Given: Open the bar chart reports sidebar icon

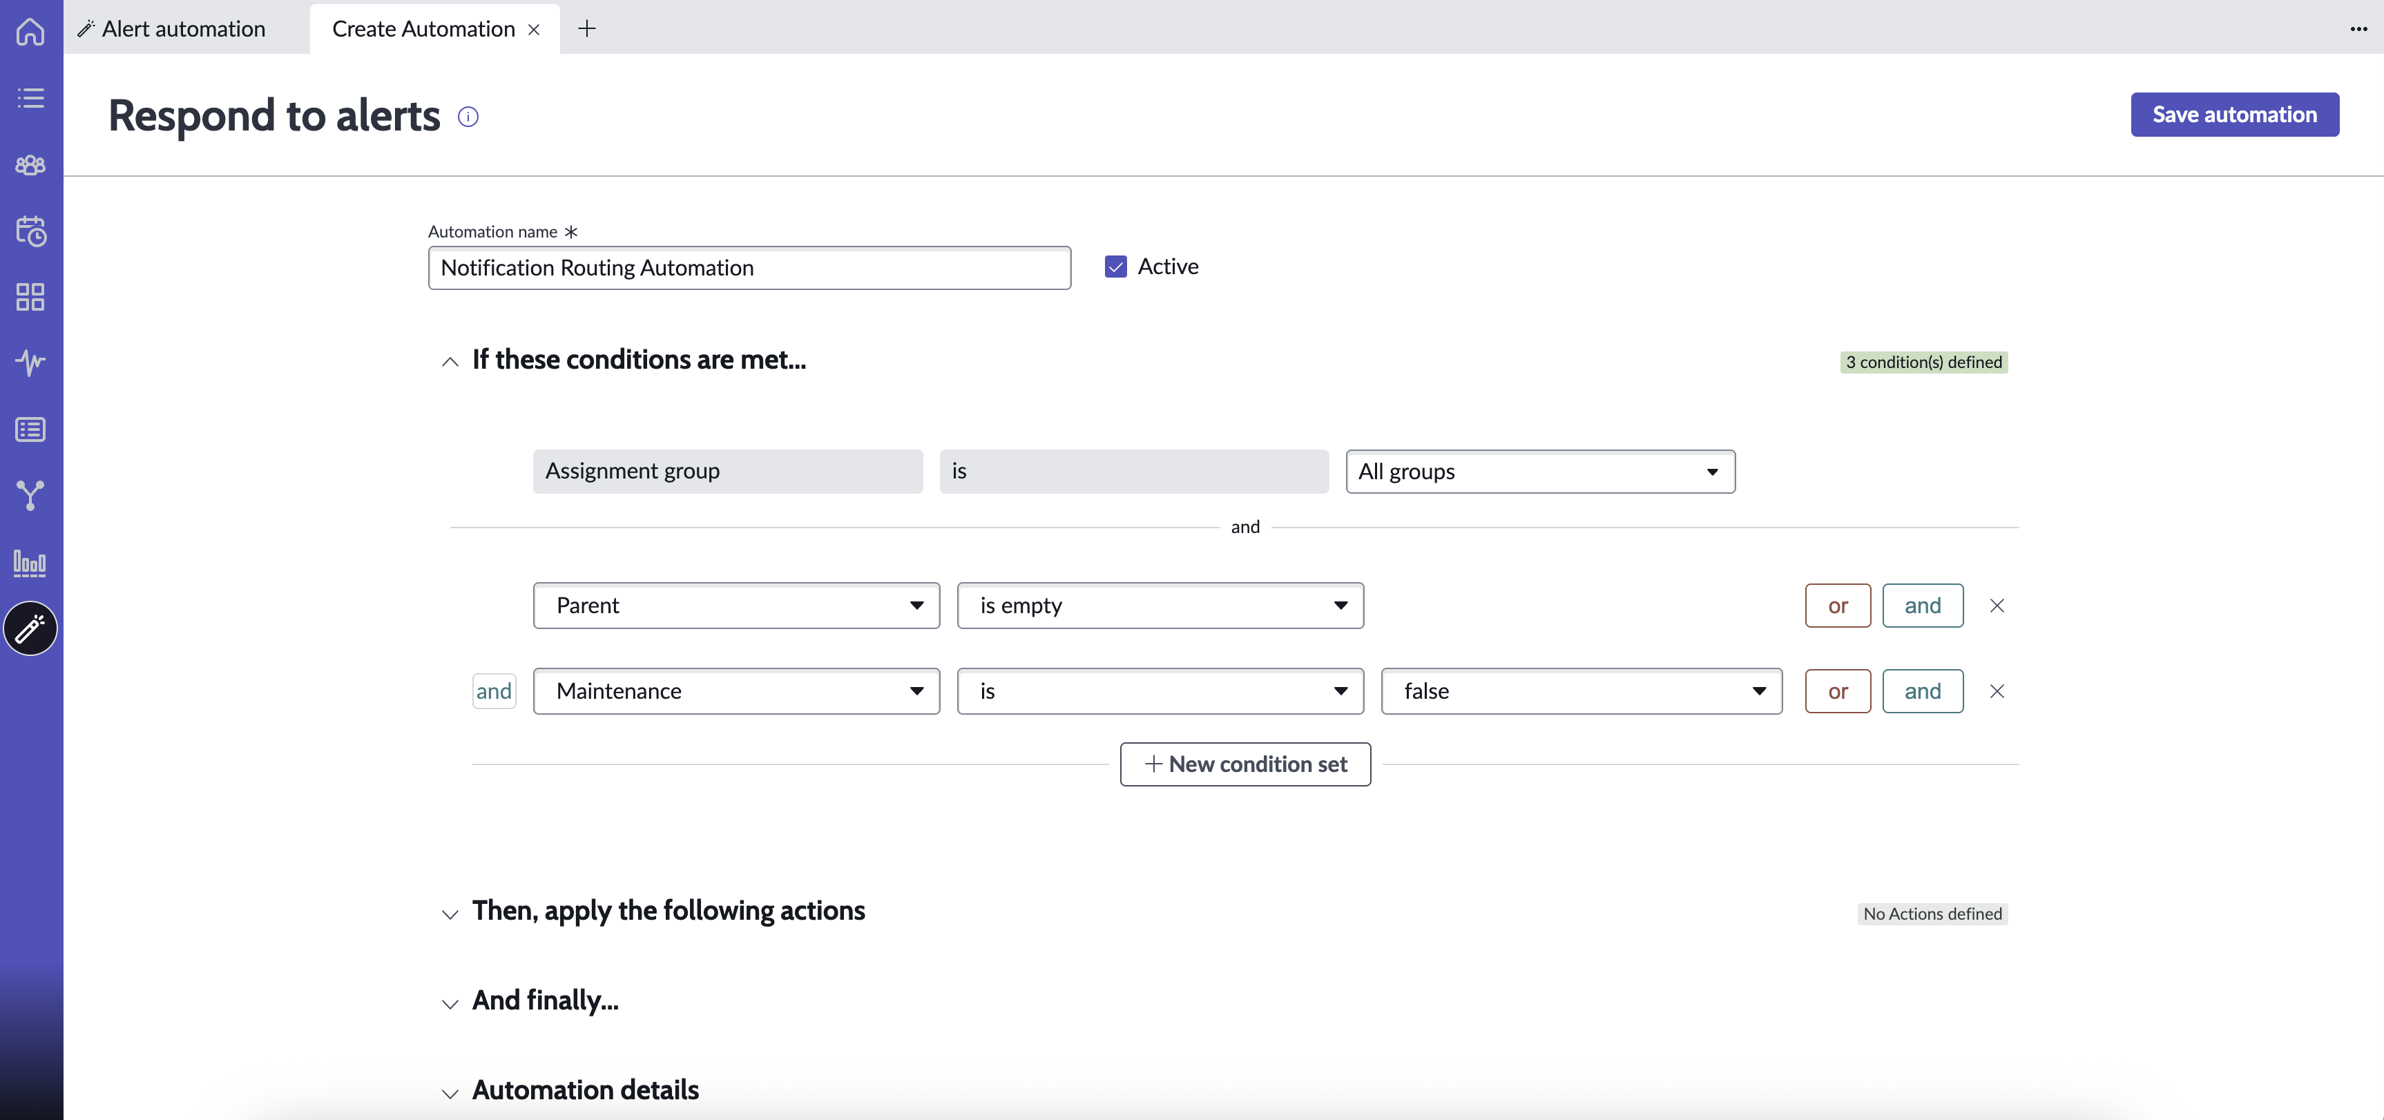Looking at the screenshot, I should [x=30, y=563].
